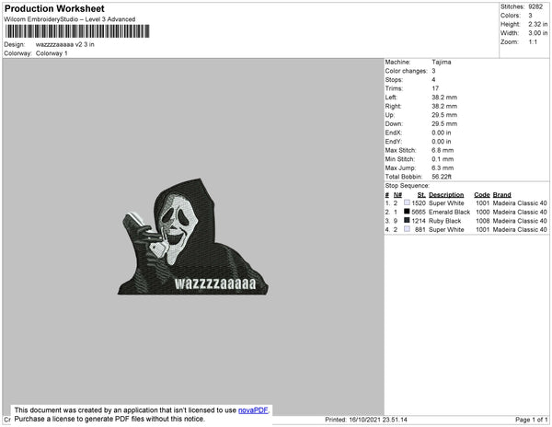This screenshot has width=552, height=427.
Task: Click the barcode under the worksheet title
Action: click(x=77, y=31)
